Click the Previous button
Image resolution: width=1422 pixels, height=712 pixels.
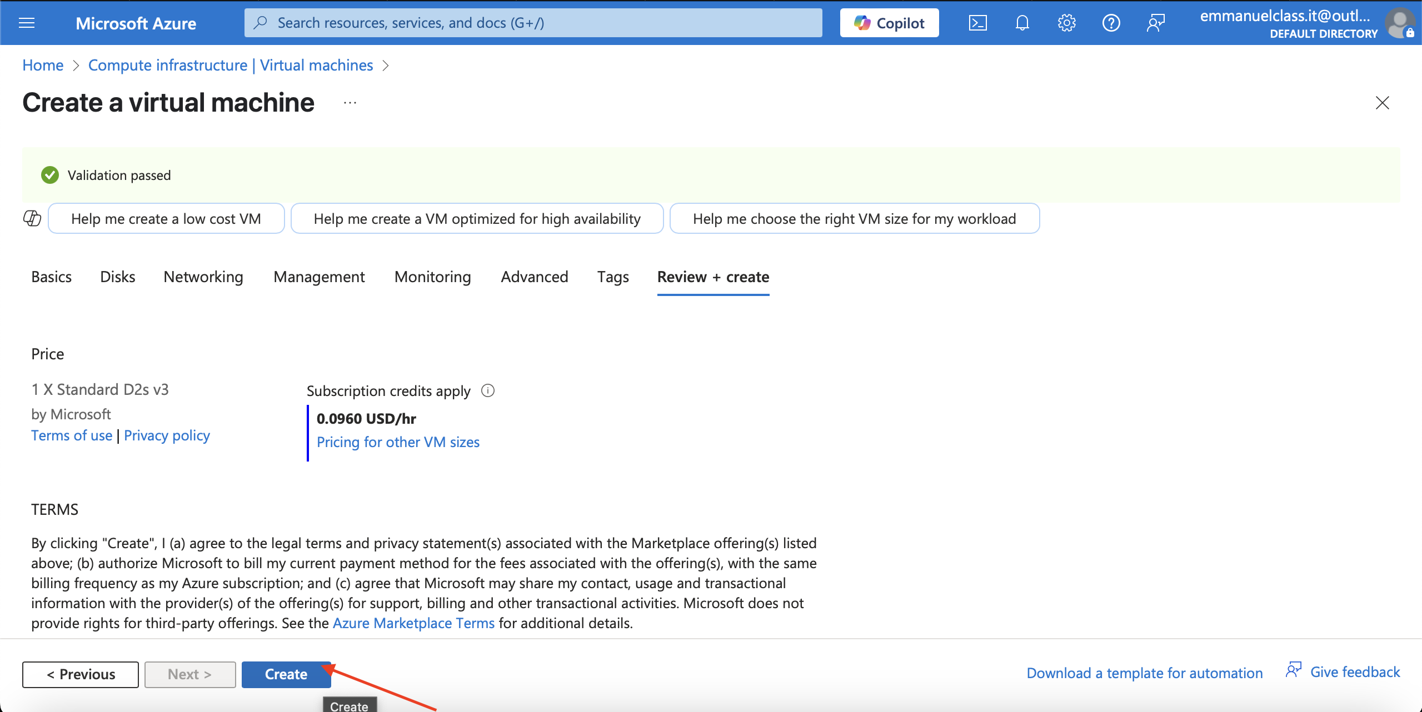pyautogui.click(x=81, y=674)
